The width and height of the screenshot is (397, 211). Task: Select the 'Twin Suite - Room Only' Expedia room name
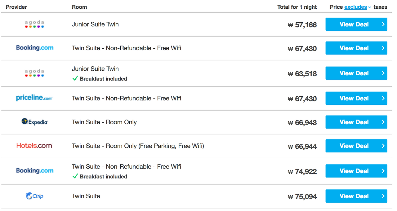(x=104, y=122)
